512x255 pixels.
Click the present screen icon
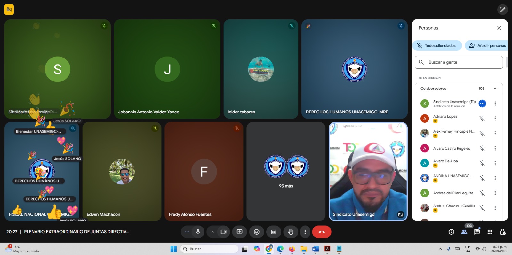pyautogui.click(x=239, y=232)
